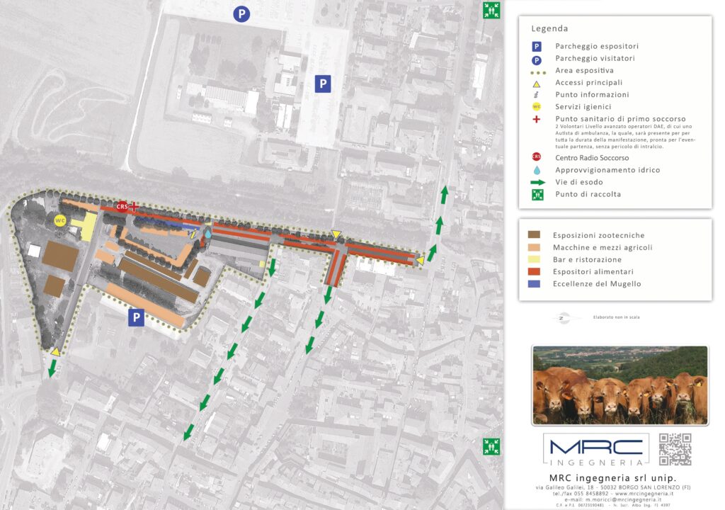
Task: Click the 'Elaborato non in scala' note
Action: tap(617, 317)
